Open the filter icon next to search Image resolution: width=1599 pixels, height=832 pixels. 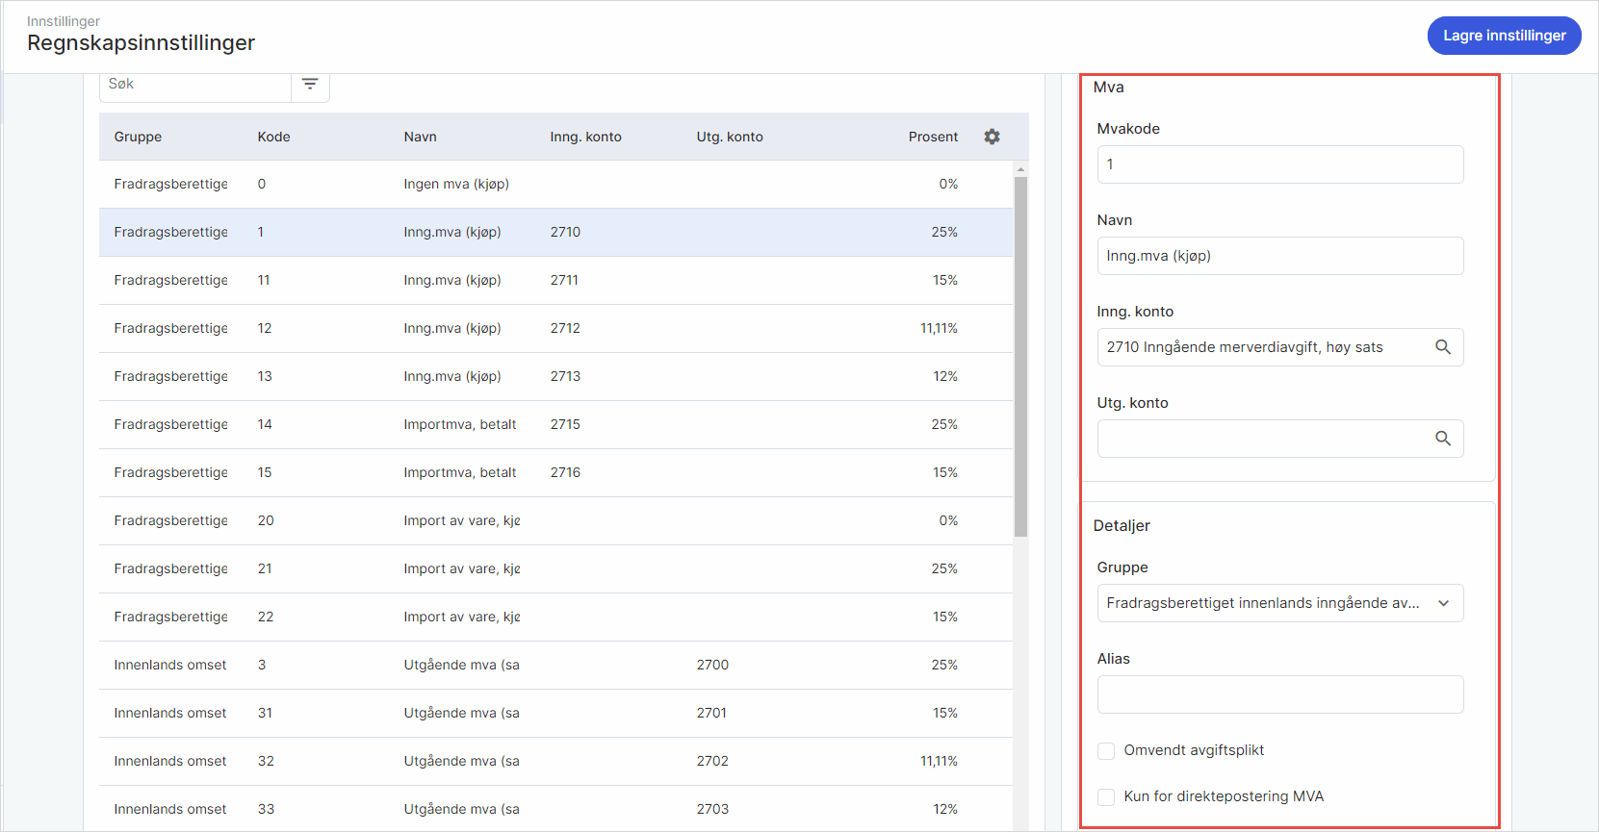click(x=310, y=85)
